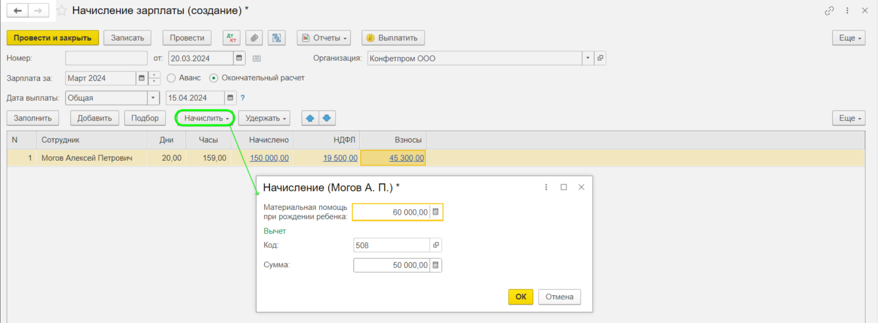
Task: Close the Начисление зарплаты form with X
Action: [x=865, y=11]
